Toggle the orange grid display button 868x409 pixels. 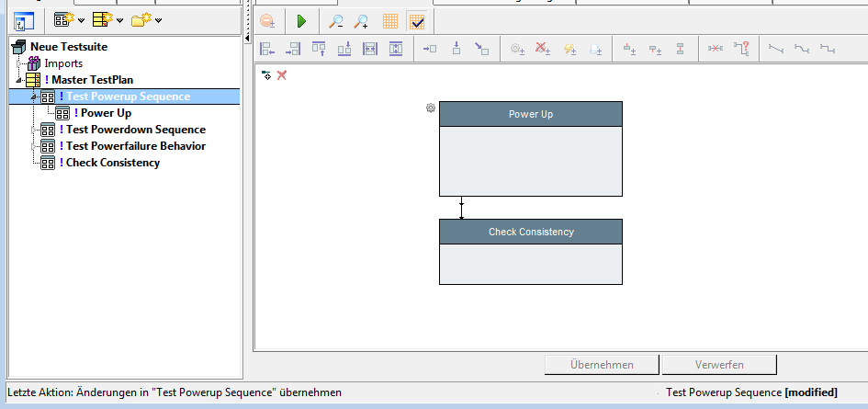coord(390,21)
